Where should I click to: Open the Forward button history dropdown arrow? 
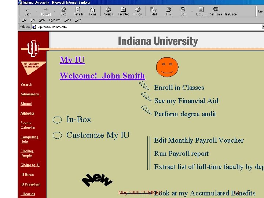(x=55, y=11)
